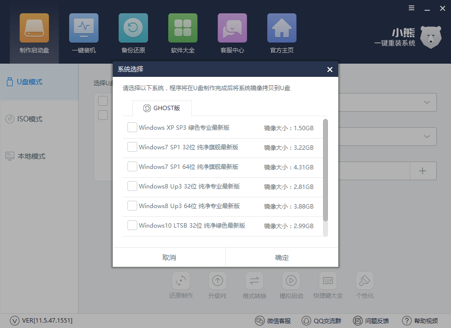Click the 小熊 bear logo
451x328 pixels.
coord(430,37)
